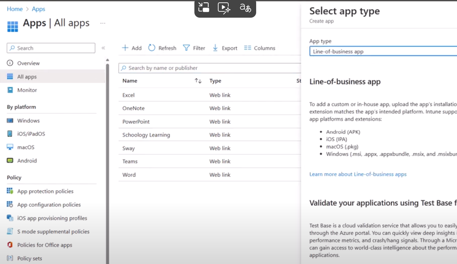Navigate to Home breadcrumb link

[15, 9]
